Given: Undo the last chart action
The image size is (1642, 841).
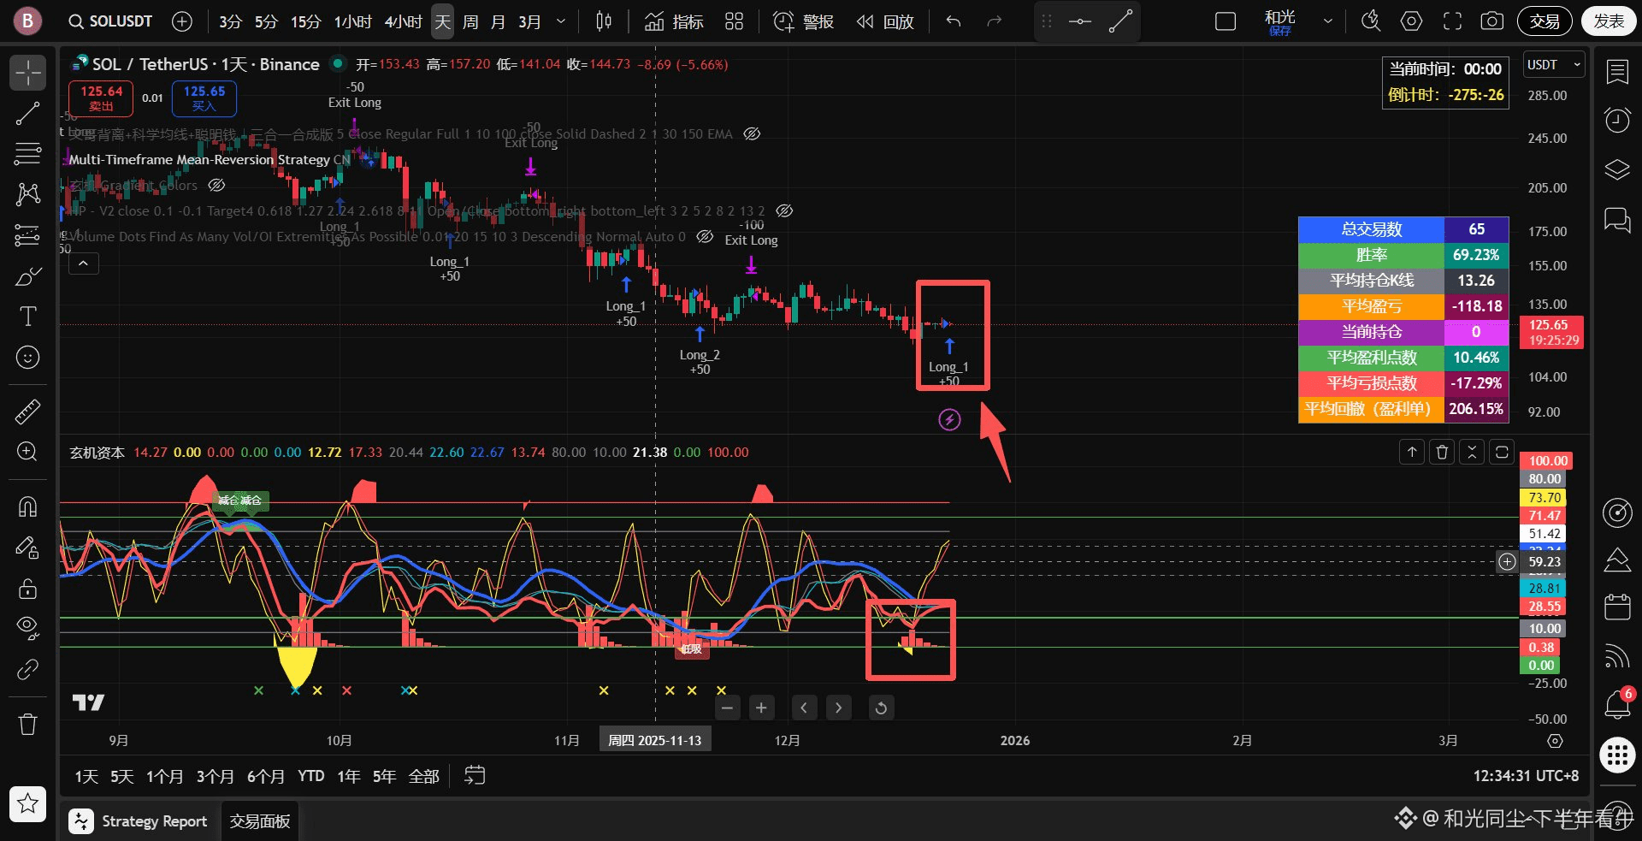Looking at the screenshot, I should (x=954, y=21).
